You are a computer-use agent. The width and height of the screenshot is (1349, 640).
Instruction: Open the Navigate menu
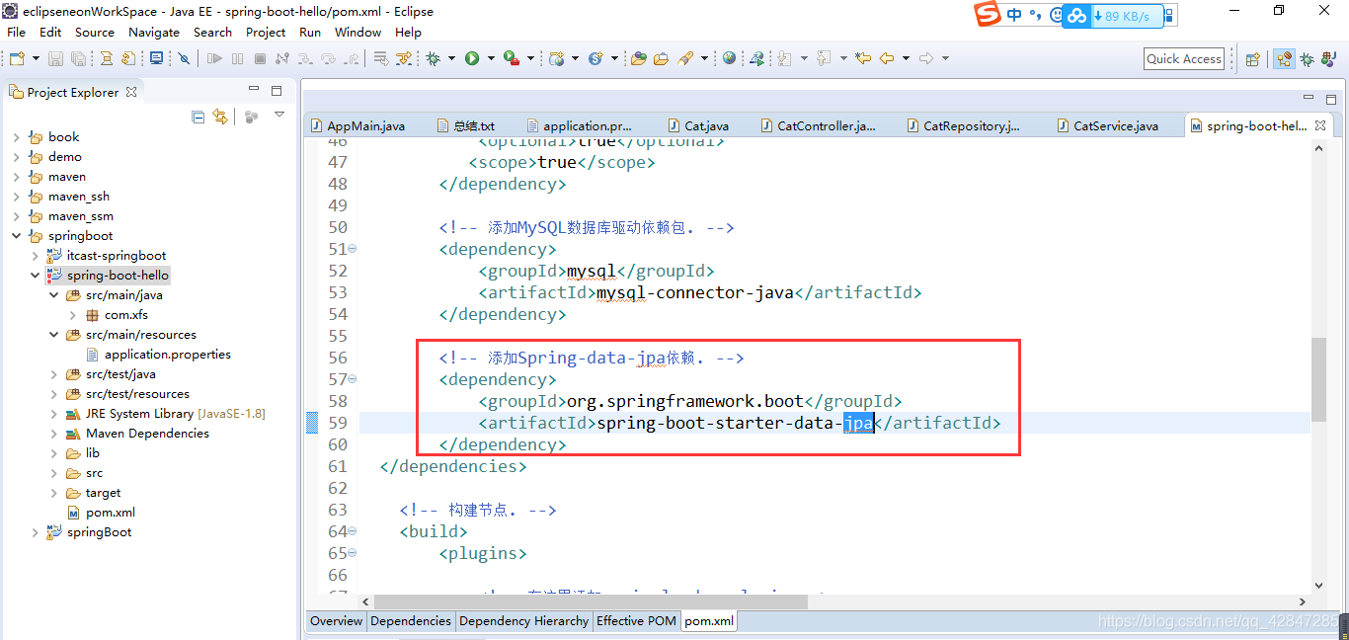(x=154, y=32)
